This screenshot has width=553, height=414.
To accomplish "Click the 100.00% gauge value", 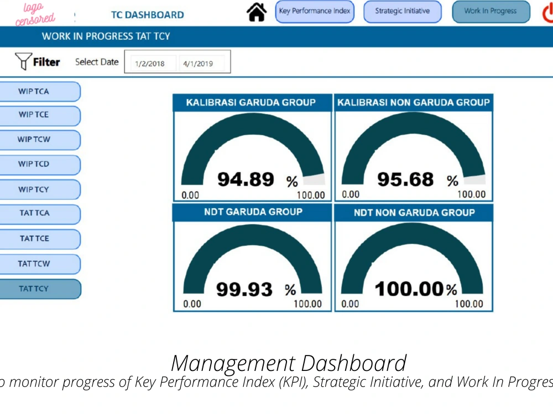I will pyautogui.click(x=416, y=289).
